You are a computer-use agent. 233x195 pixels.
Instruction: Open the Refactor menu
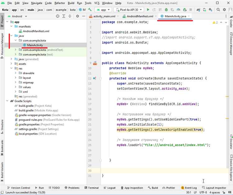pyautogui.click(x=60, y=3)
